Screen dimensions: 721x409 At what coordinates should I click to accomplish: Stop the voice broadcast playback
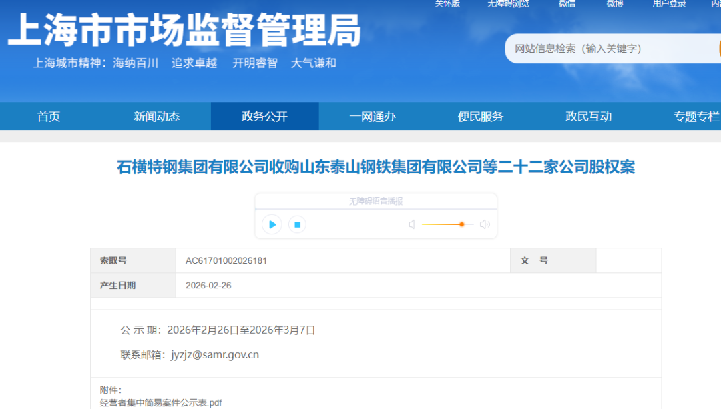pos(298,224)
